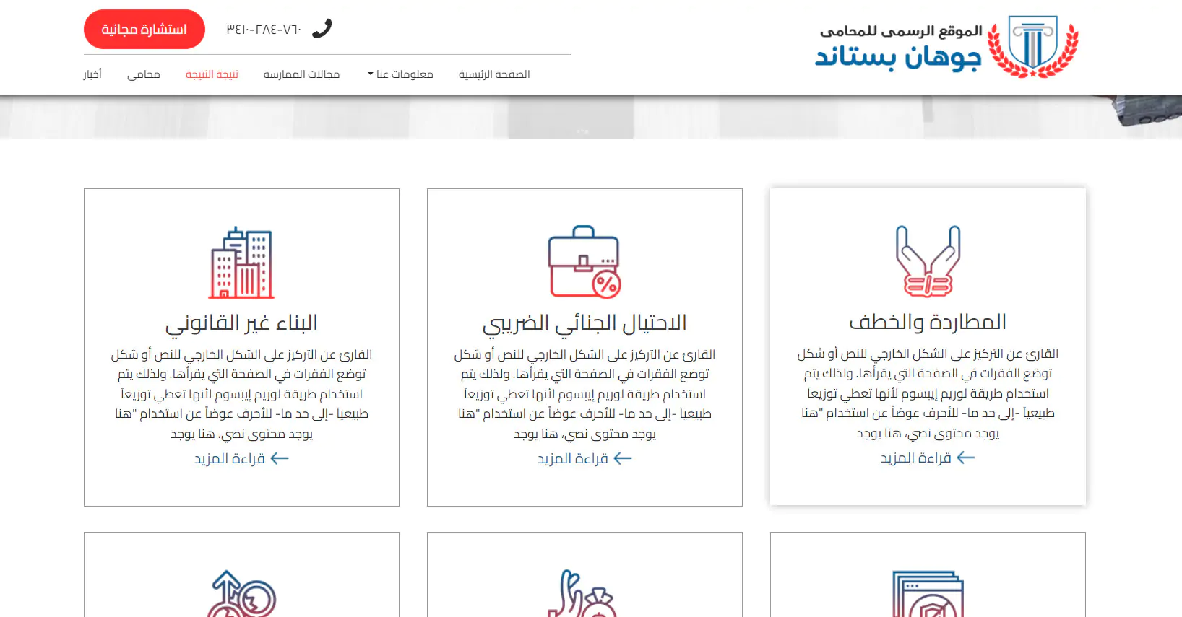Open the مجالات الممارسة menu item
Screen dimensions: 1182x617
(301, 74)
